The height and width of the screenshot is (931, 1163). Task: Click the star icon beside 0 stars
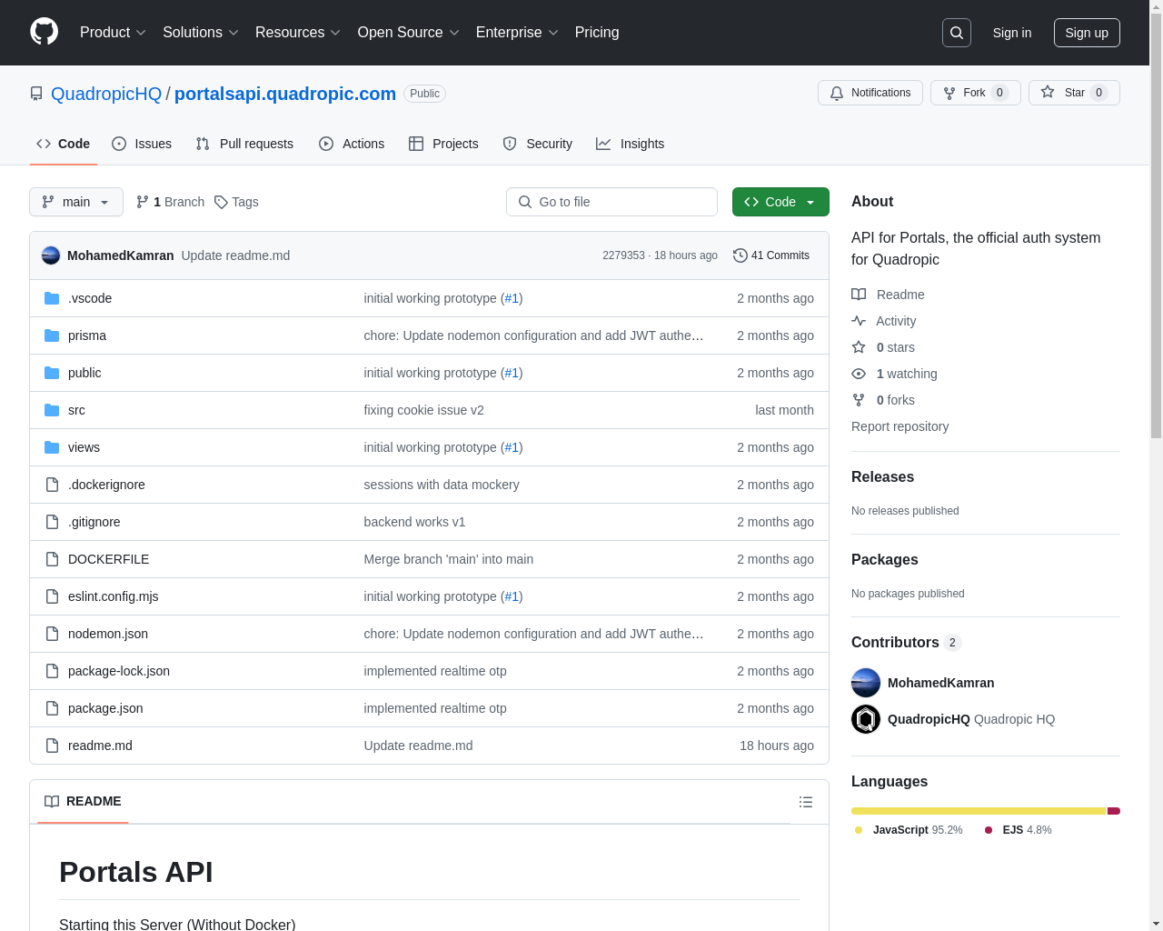[859, 347]
